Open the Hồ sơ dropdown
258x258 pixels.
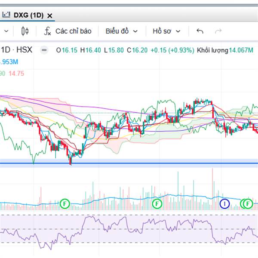166,31
